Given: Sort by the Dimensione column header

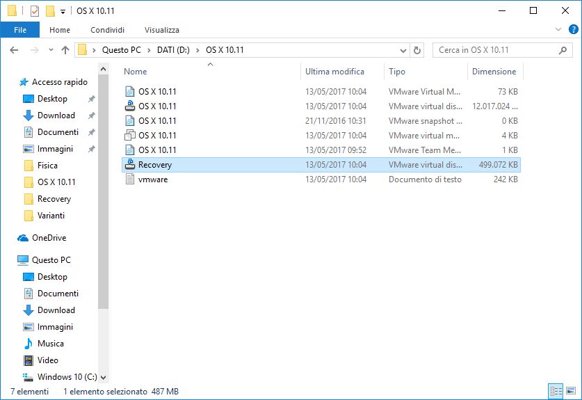Looking at the screenshot, I should point(495,72).
